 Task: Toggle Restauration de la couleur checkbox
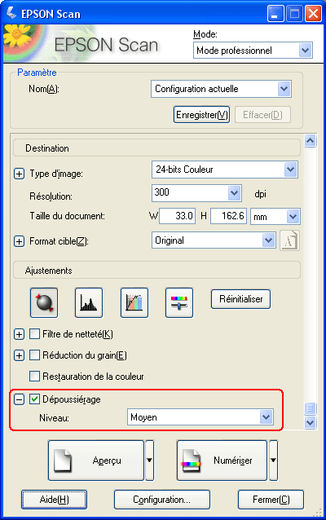(34, 377)
